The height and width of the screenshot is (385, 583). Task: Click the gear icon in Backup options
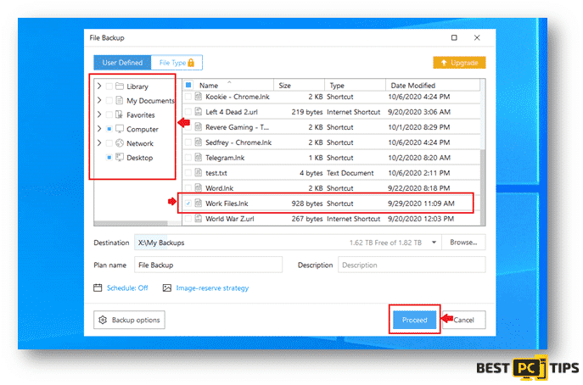[103, 320]
